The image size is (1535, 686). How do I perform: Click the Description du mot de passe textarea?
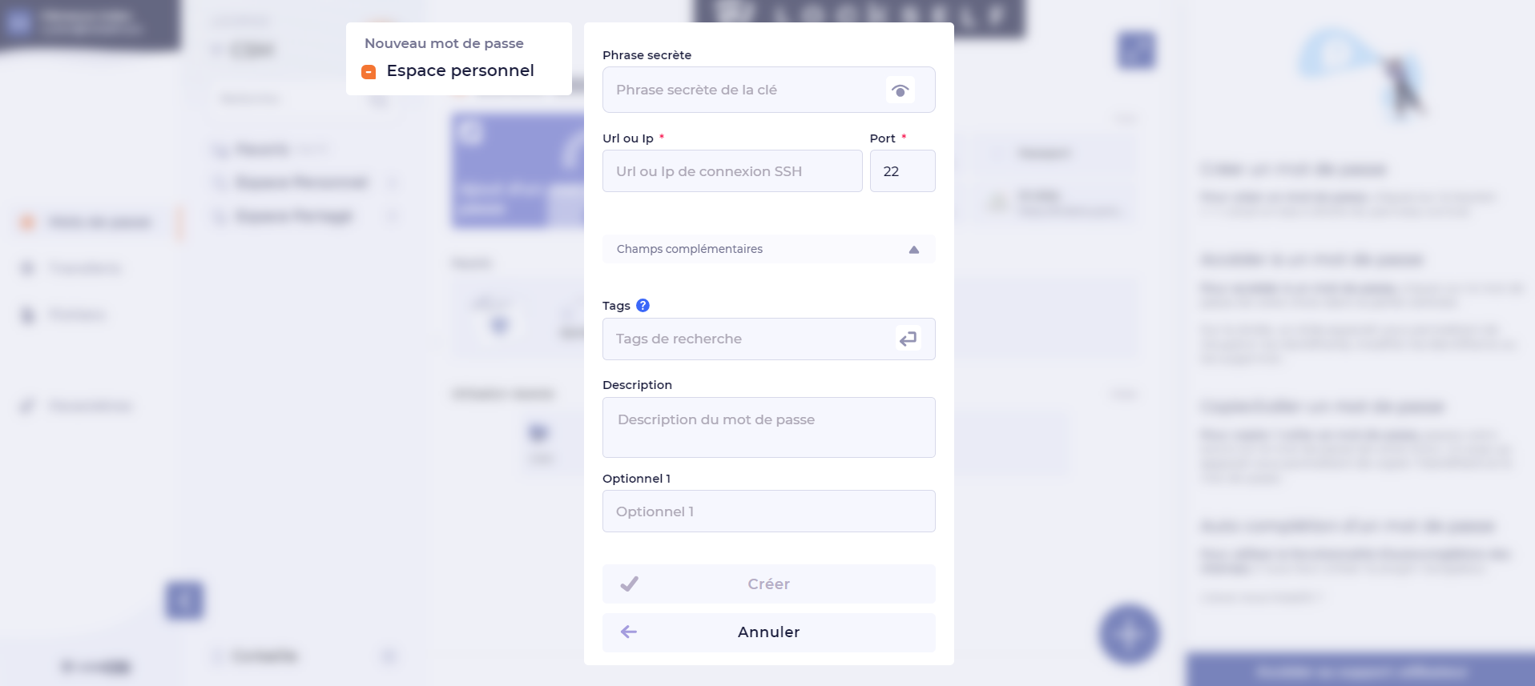tap(768, 427)
